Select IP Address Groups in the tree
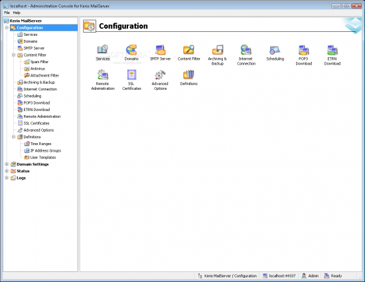The width and height of the screenshot is (365, 282). [x=46, y=150]
